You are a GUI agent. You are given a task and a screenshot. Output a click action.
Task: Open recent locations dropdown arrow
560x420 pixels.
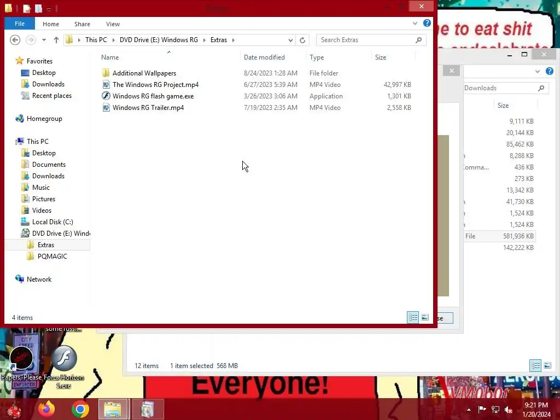tap(44, 40)
